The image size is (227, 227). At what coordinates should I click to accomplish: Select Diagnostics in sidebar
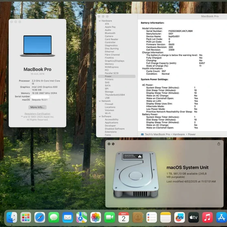[x=111, y=45]
